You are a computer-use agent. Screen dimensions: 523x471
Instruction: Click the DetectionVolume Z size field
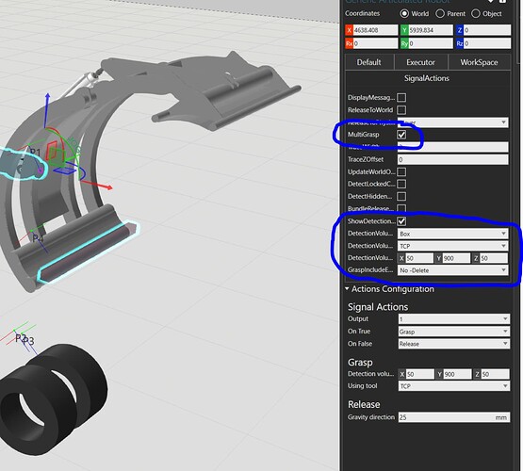[x=494, y=258]
